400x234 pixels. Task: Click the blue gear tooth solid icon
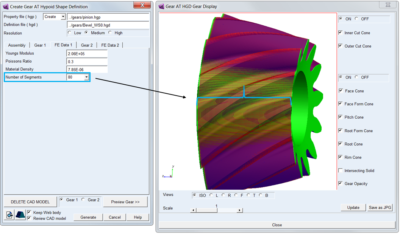coord(20,215)
